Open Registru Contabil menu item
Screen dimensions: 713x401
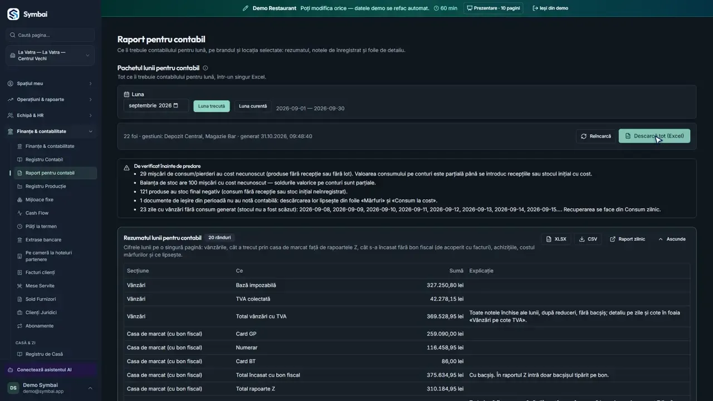44,159
